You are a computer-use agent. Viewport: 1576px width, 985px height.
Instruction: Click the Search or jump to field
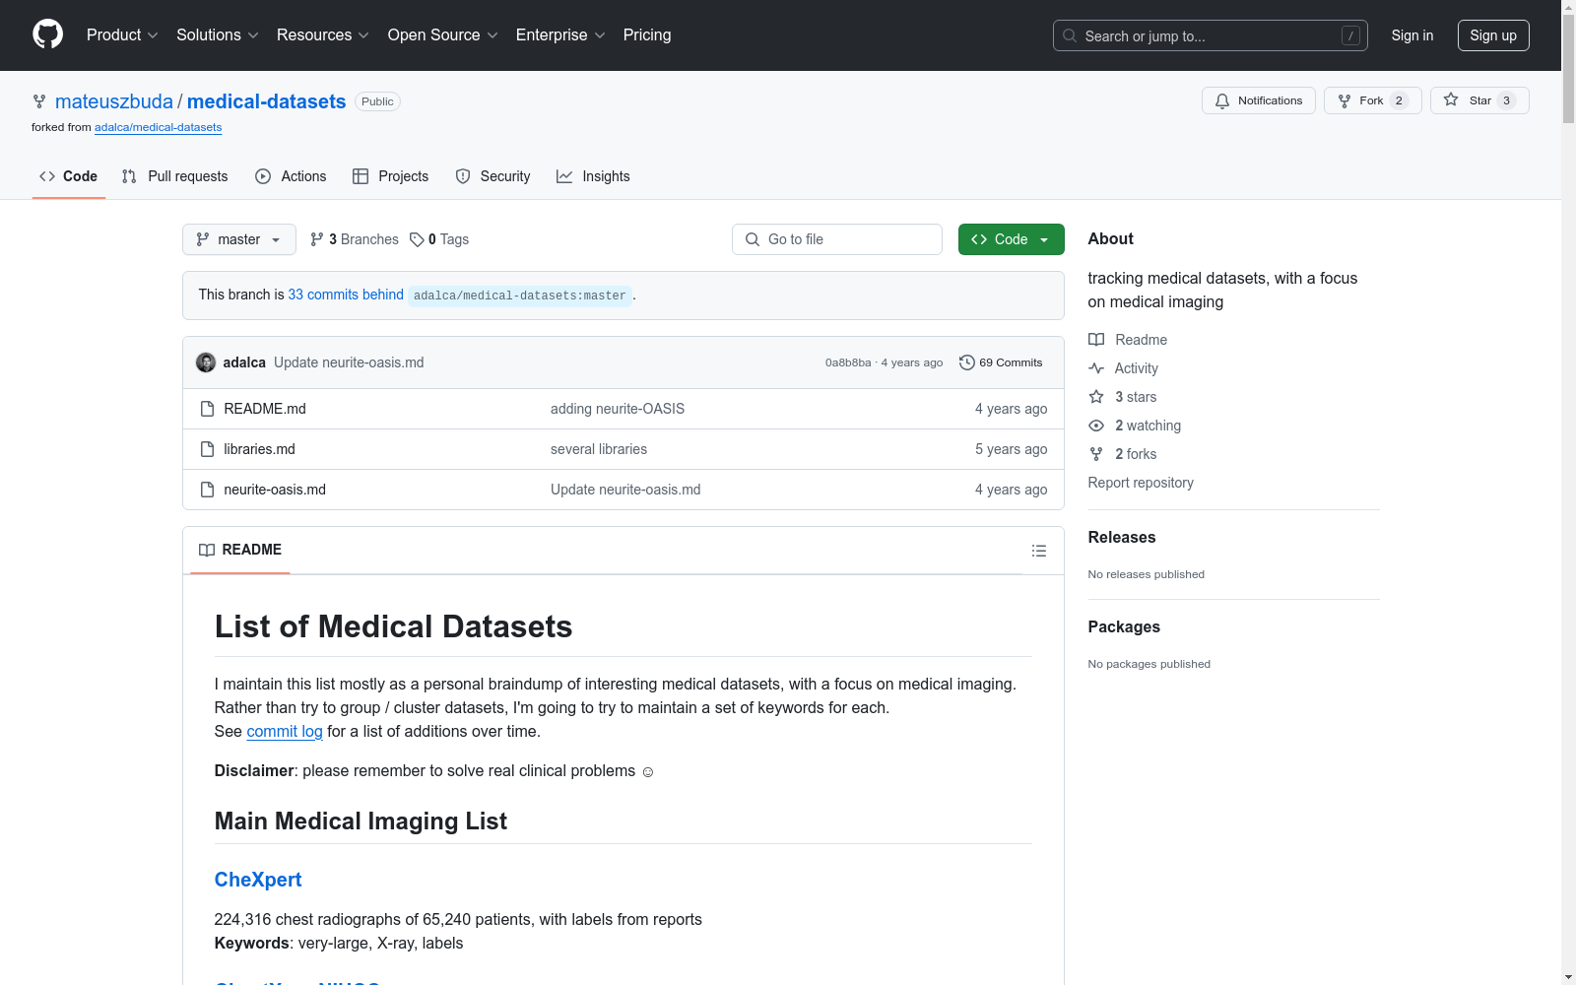(x=1210, y=35)
